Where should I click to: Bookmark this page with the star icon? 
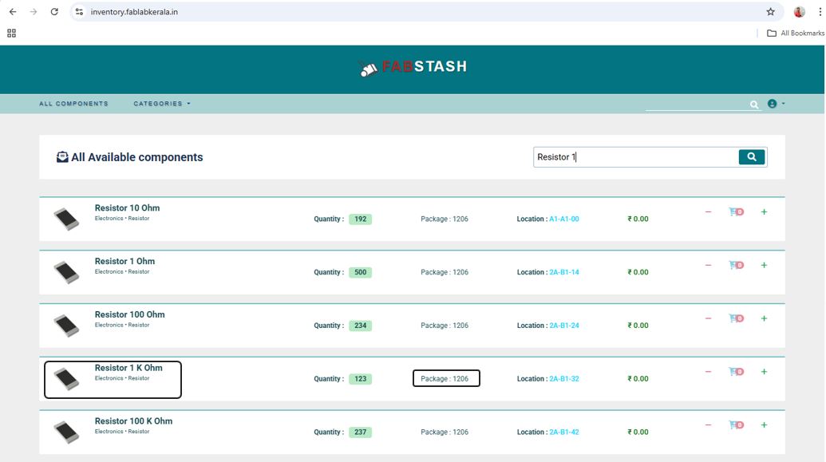[770, 12]
